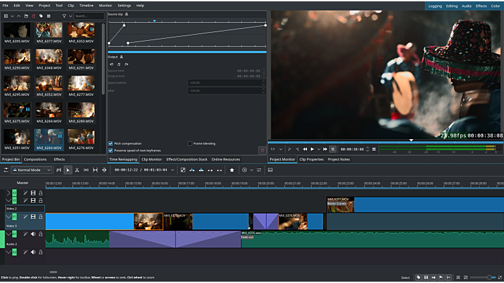The width and height of the screenshot is (504, 283).
Task: Switch to the Effect/Composition Stack tab
Action: (x=187, y=159)
